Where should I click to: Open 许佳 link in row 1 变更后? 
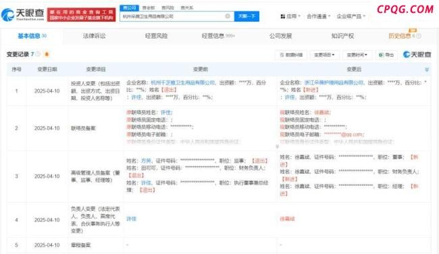(290, 97)
